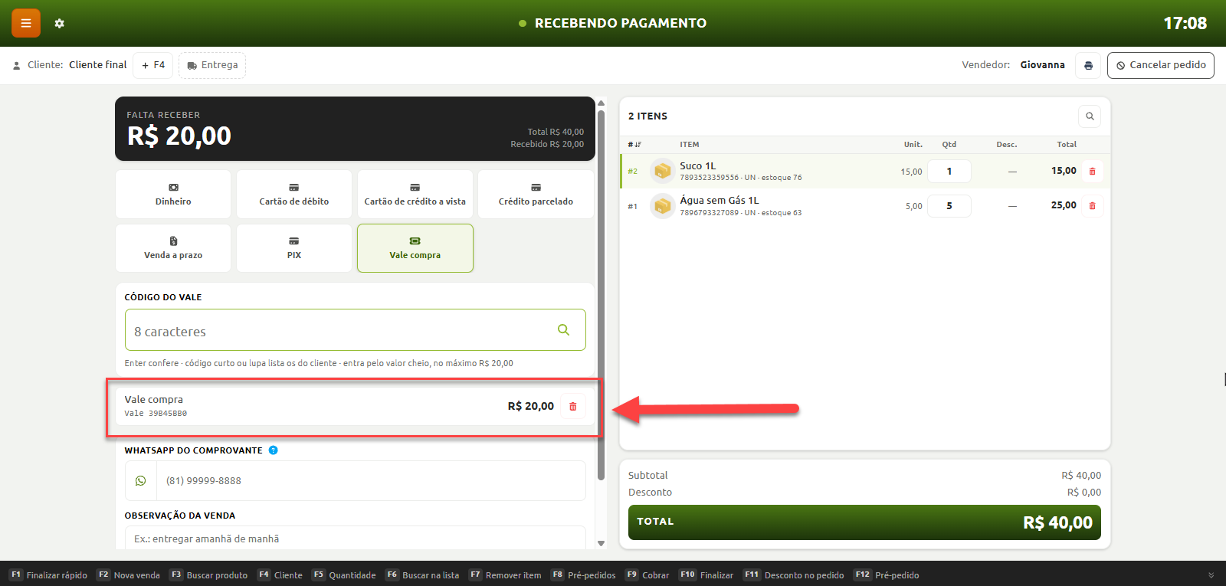Sort items using the # column header
This screenshot has width=1226, height=586.
(x=634, y=145)
